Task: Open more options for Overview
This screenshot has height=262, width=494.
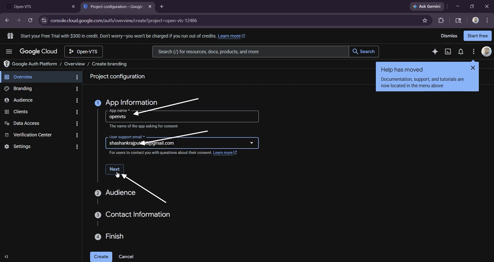Action: [x=77, y=77]
